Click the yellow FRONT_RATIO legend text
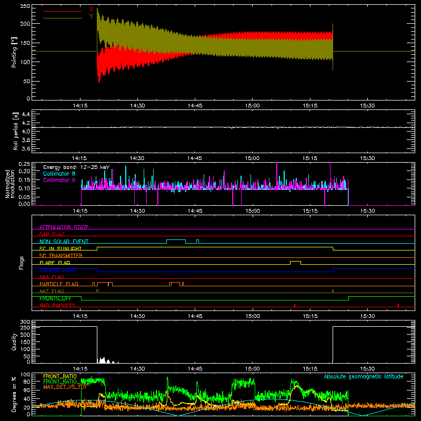Image resolution: width=421 pixels, height=421 pixels. [60, 376]
